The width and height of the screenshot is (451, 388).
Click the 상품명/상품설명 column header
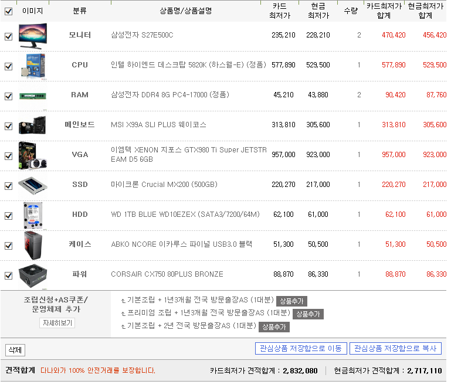(186, 11)
